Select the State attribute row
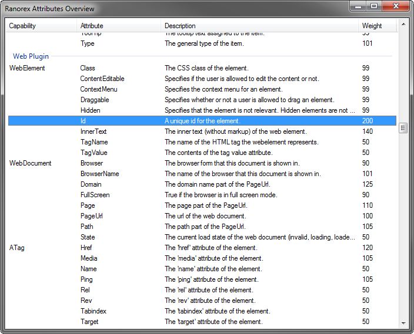 tap(202, 237)
